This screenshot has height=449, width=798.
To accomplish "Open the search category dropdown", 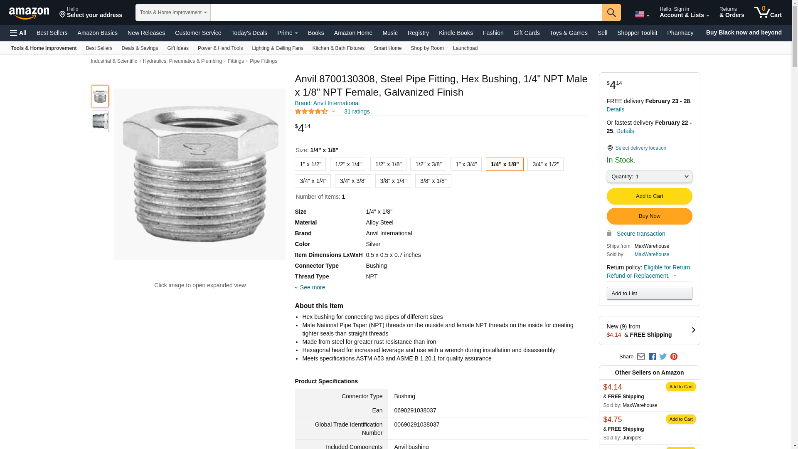I will 173,12.
